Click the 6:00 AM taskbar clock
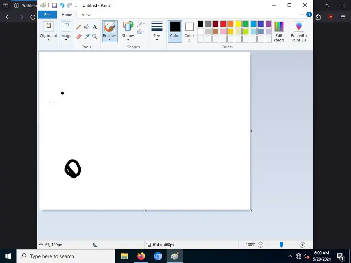This screenshot has width=351, height=263. coord(322,253)
